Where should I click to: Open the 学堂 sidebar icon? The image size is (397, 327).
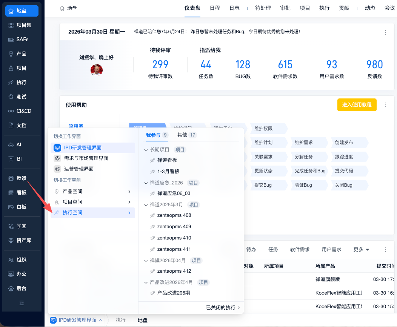point(11,226)
